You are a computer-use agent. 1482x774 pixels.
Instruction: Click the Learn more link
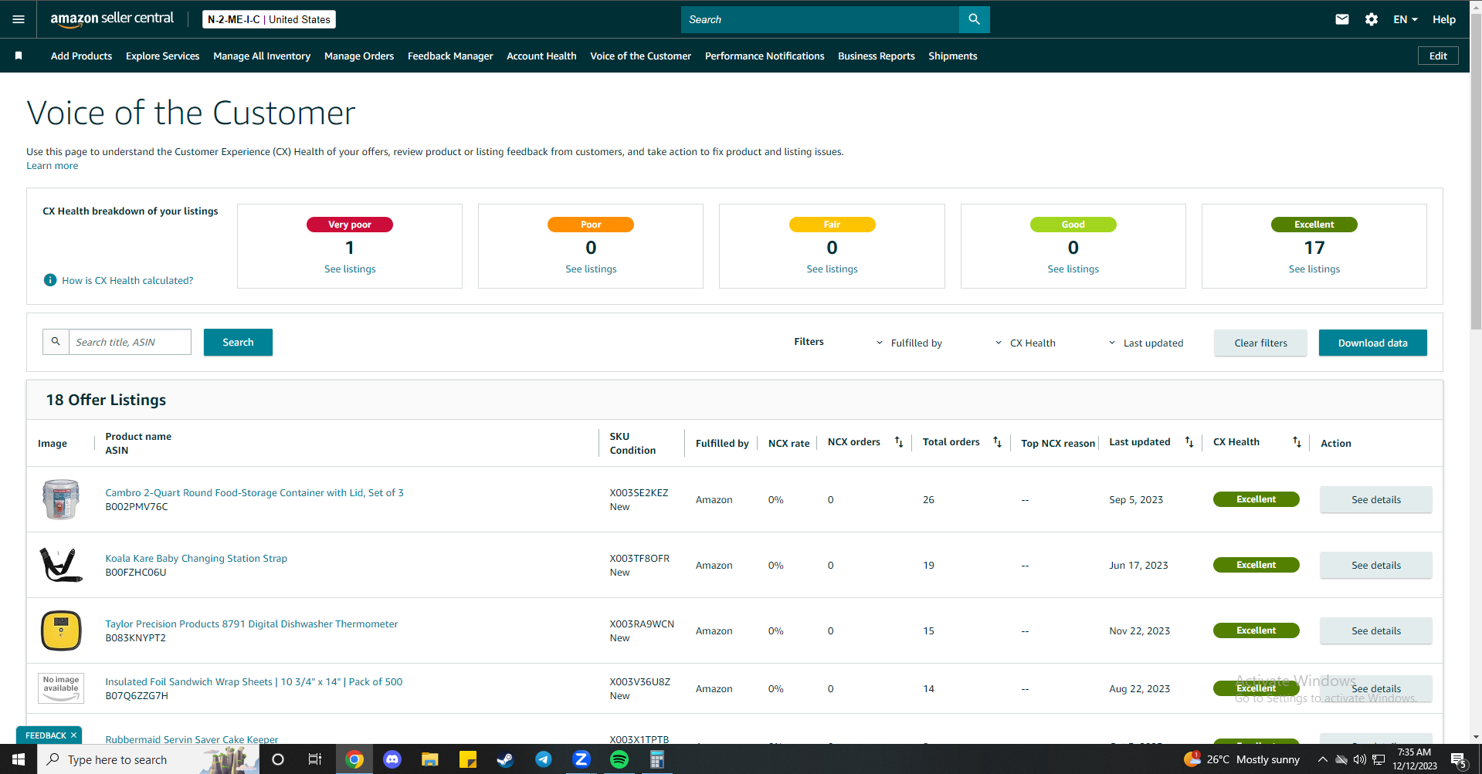pos(52,166)
